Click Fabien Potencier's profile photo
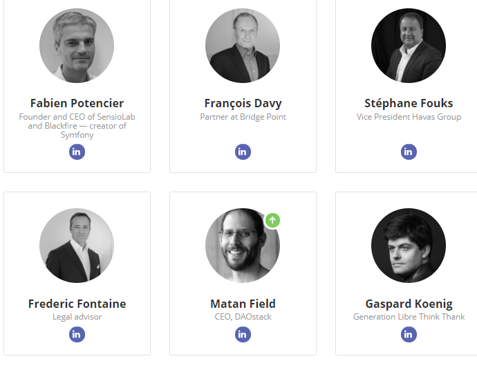 77,46
